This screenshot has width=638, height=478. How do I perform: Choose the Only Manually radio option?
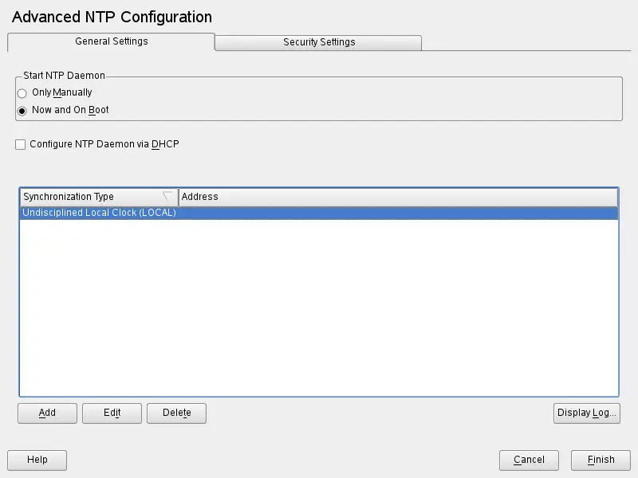click(22, 93)
